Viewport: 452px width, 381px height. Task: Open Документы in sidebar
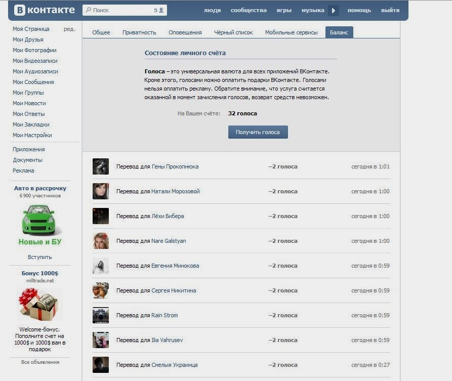click(27, 160)
